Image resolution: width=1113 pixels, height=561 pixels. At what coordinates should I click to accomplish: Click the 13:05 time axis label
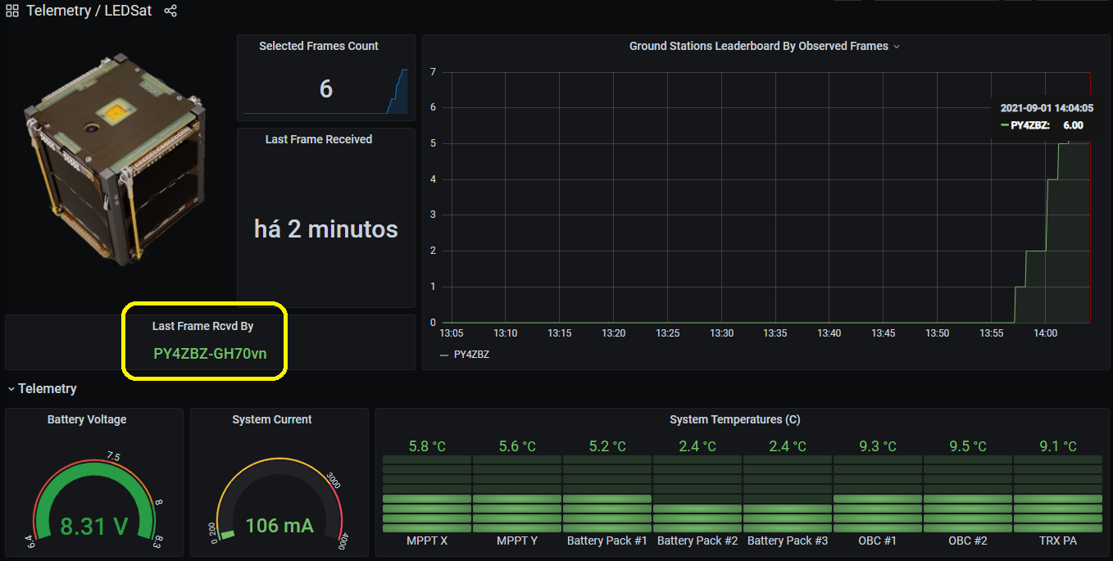pyautogui.click(x=452, y=333)
